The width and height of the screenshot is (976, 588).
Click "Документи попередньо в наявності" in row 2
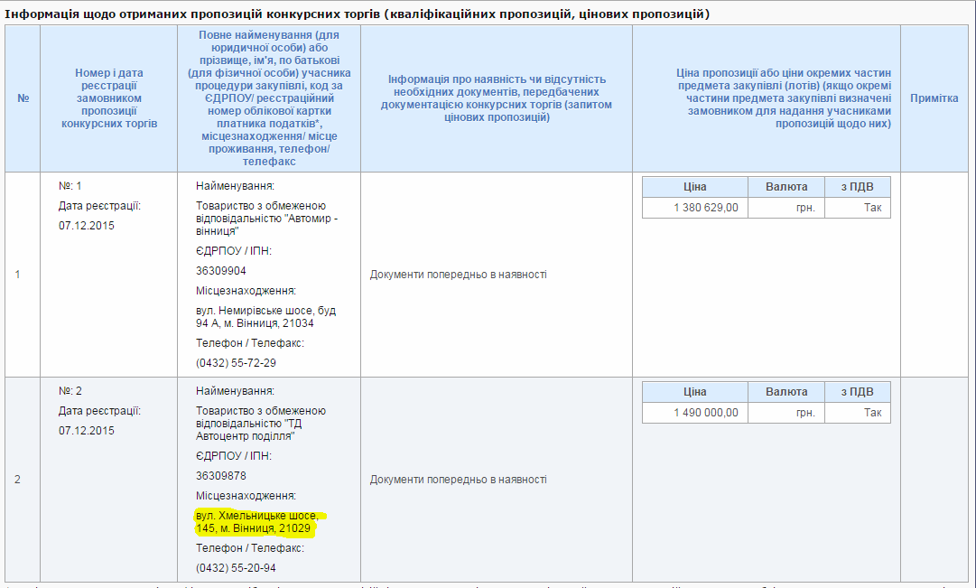click(458, 480)
